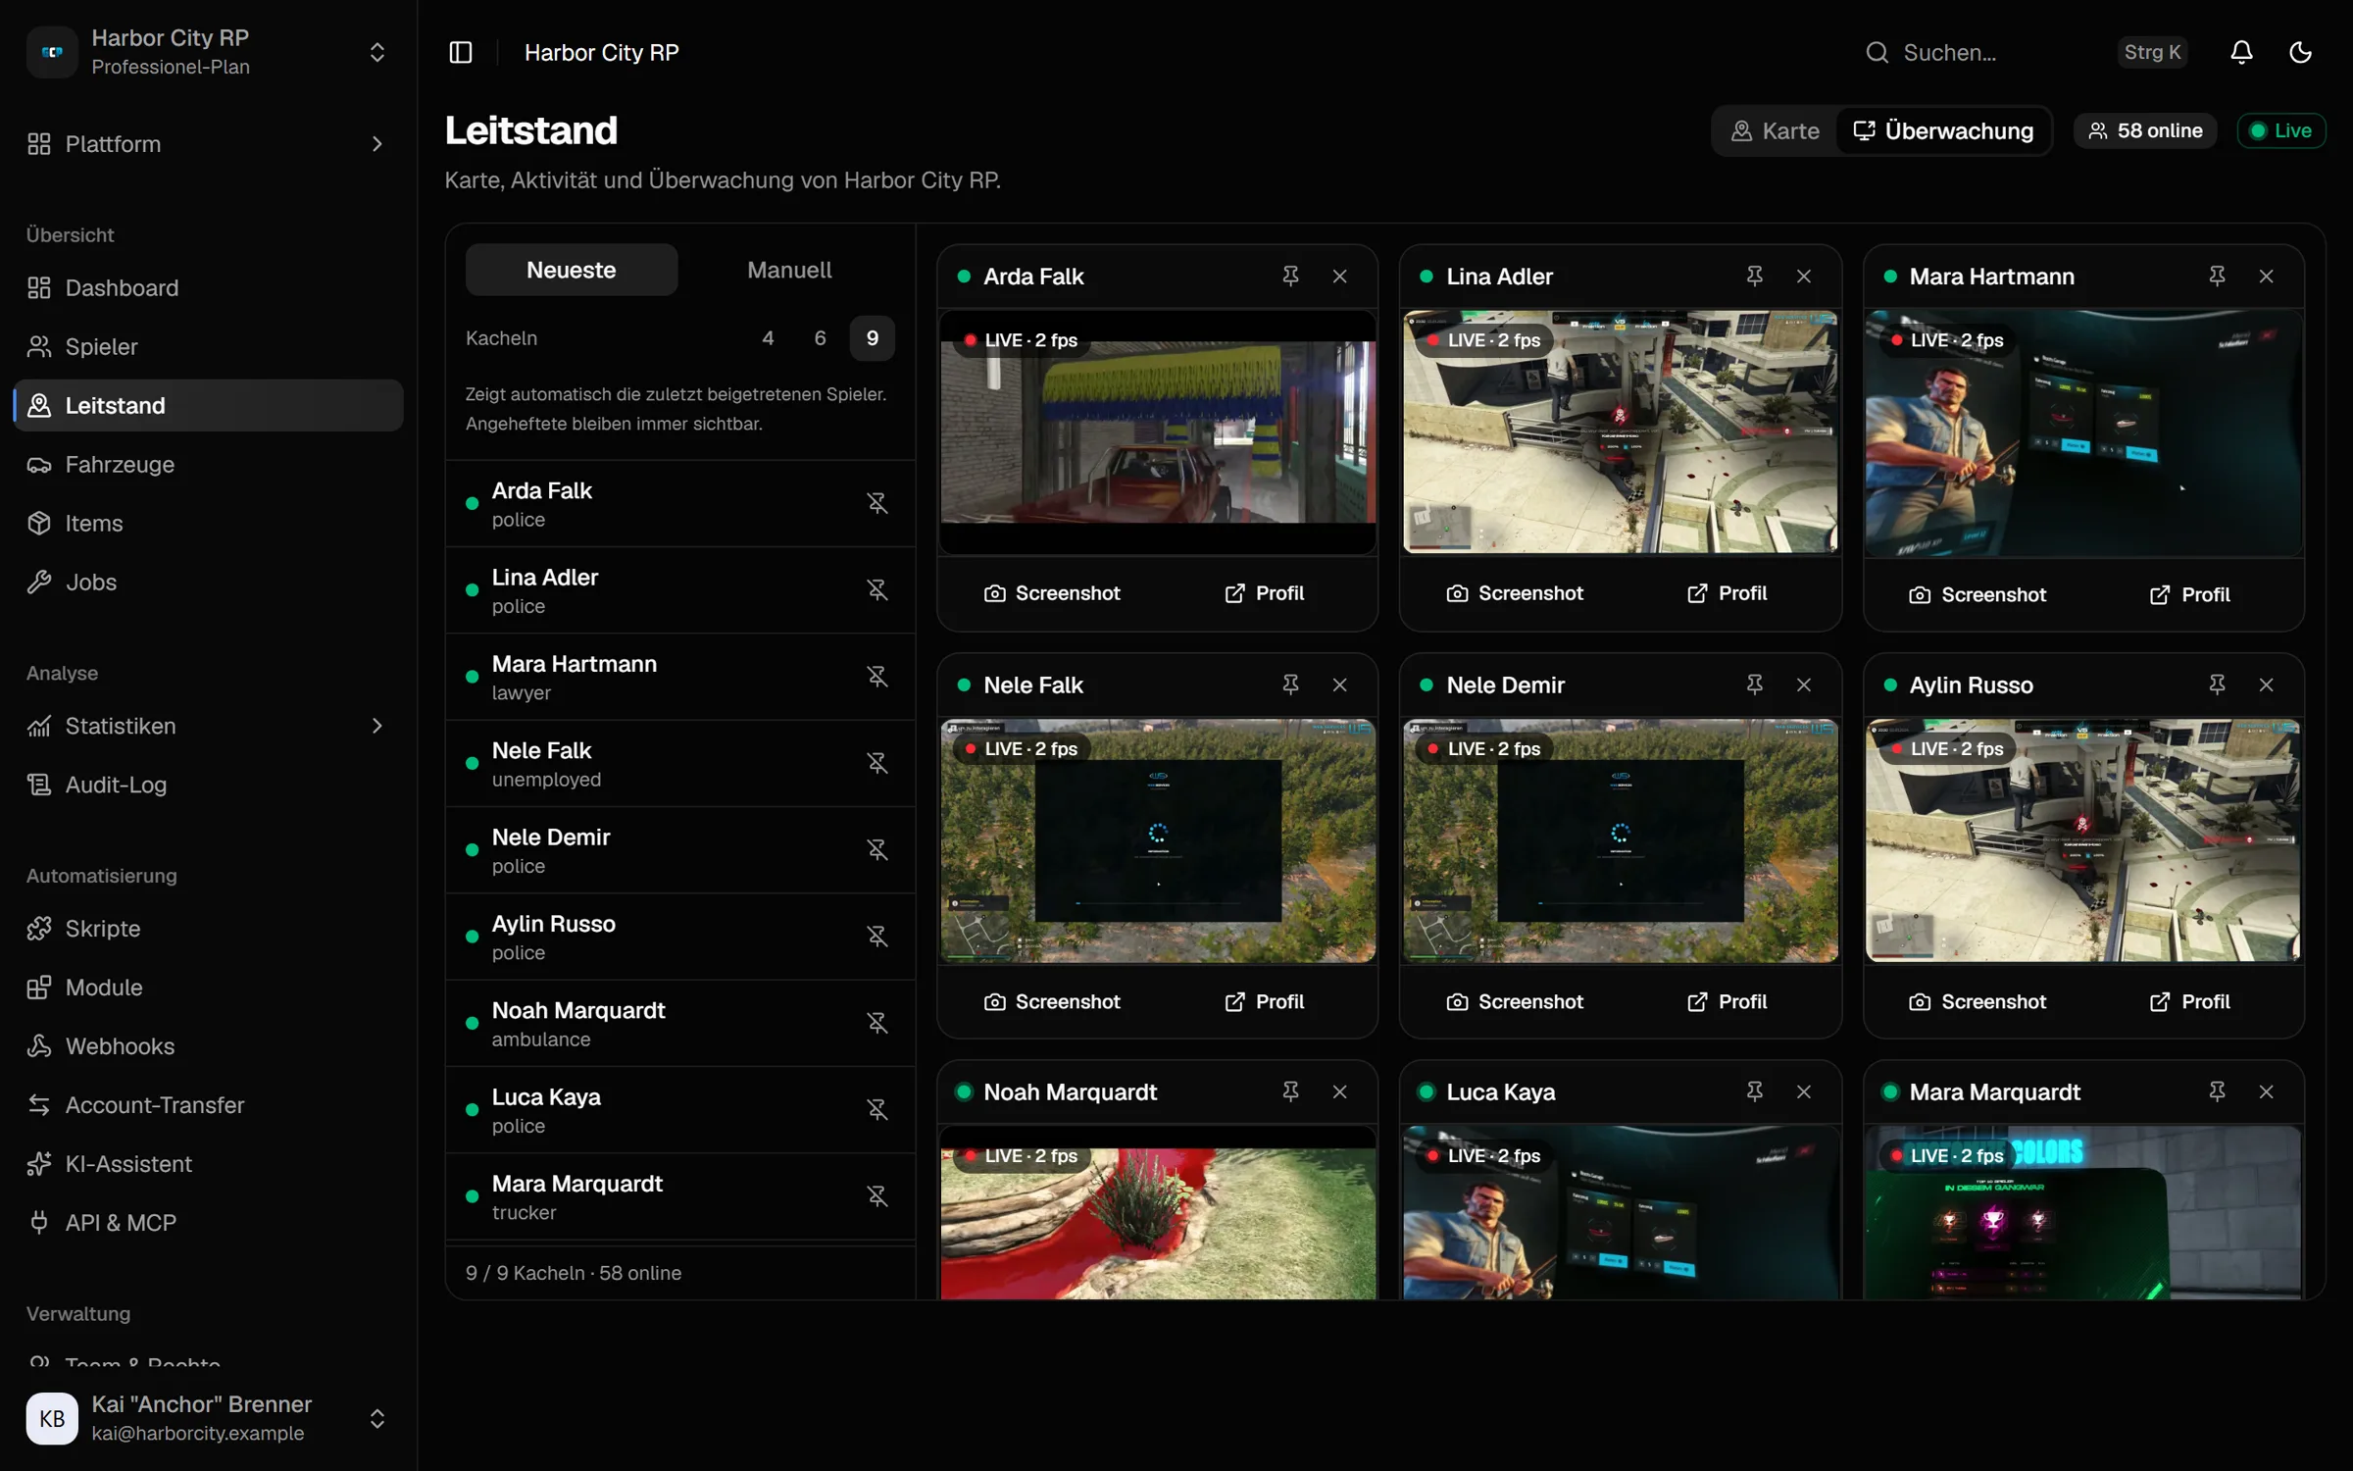Toggle the Live status indicator
The width and height of the screenshot is (2353, 1471).
click(2280, 130)
